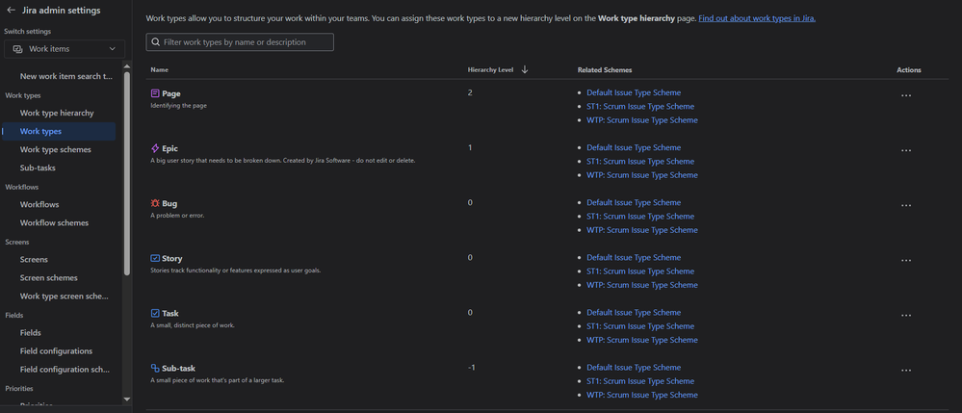Open actions menu for Bug row
The width and height of the screenshot is (962, 413).
(905, 206)
